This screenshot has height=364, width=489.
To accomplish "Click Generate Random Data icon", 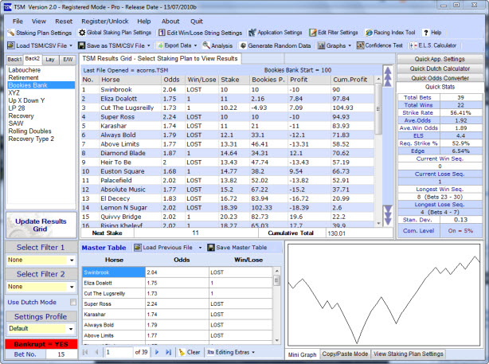I will click(243, 45).
